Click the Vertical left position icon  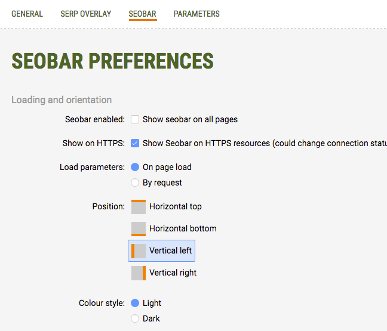(139, 251)
